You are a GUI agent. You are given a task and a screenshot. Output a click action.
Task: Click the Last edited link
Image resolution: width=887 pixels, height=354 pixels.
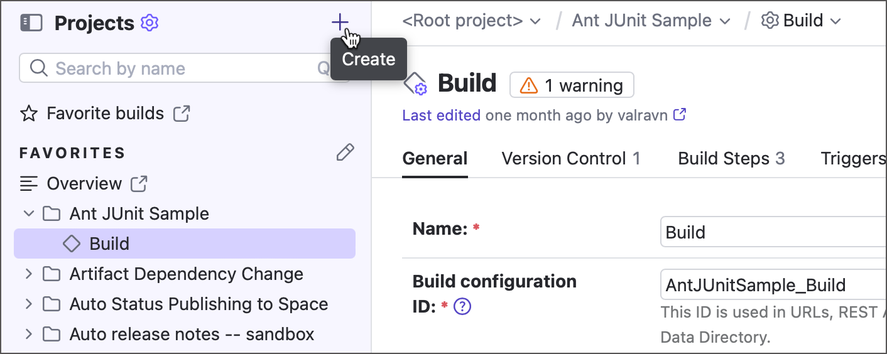(441, 115)
